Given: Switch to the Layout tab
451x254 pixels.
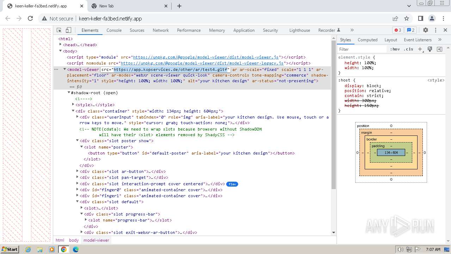Looking at the screenshot, I should point(391,40).
